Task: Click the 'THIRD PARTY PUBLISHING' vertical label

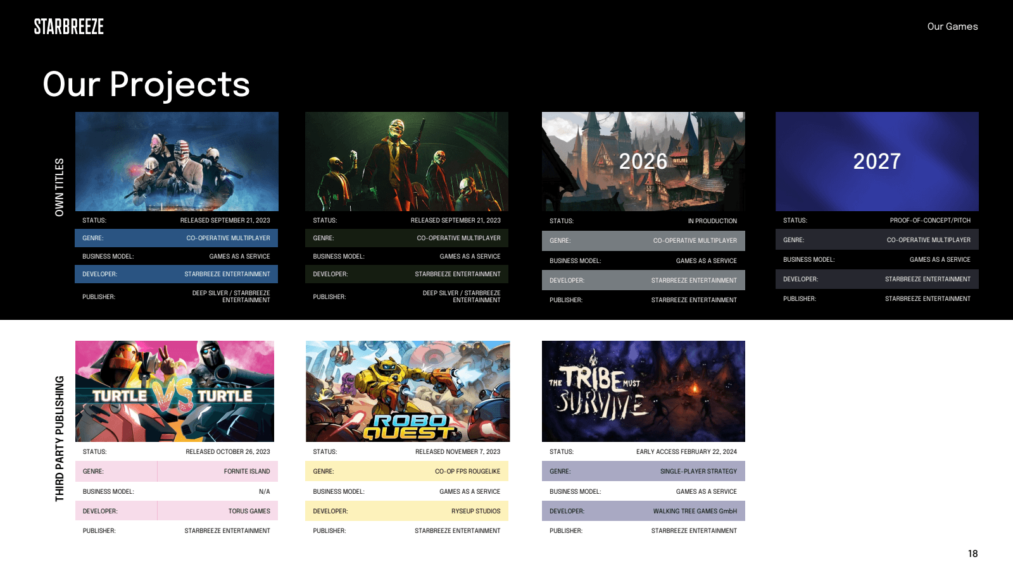Action: (x=60, y=439)
